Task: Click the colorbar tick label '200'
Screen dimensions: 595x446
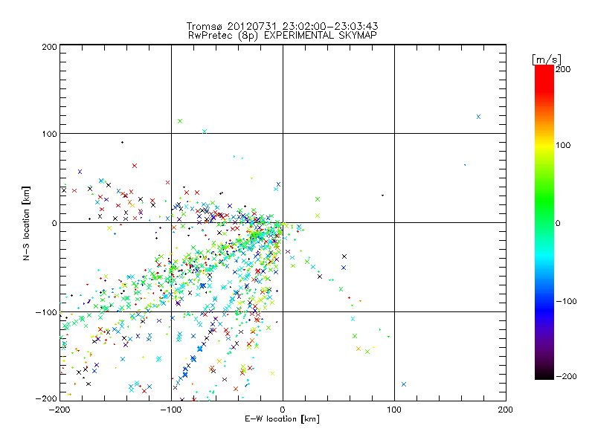Action: click(x=563, y=69)
